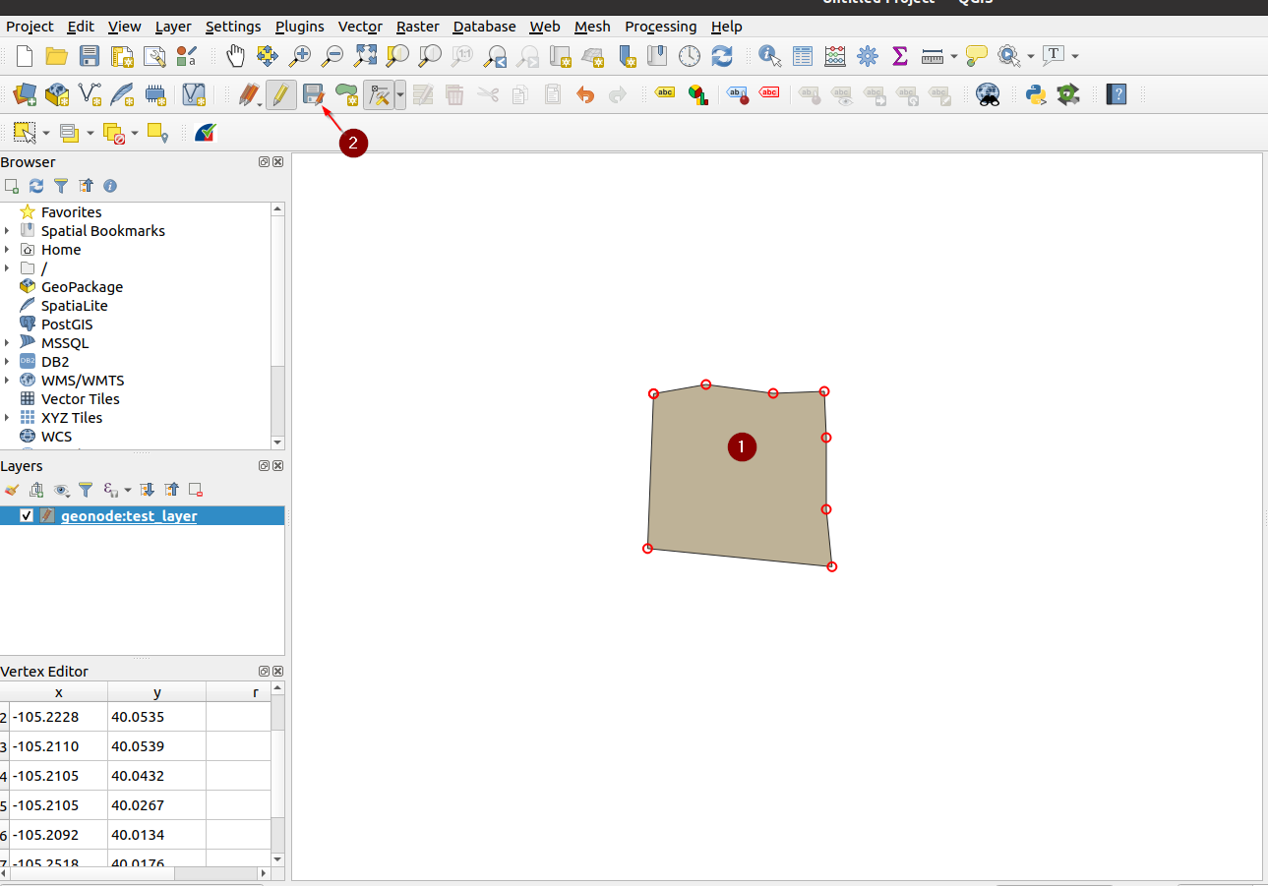Open the Python Console icon
Image resolution: width=1268 pixels, height=886 pixels.
1035,95
